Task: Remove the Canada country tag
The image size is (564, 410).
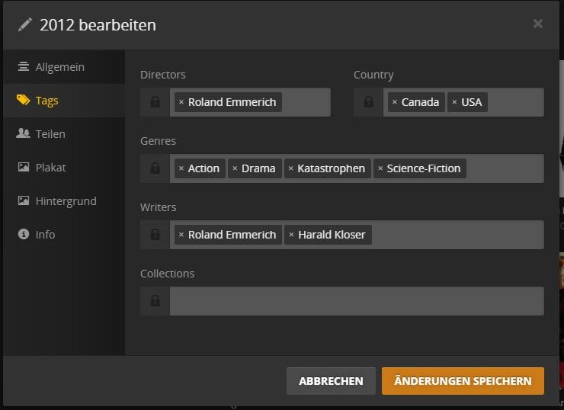Action: pos(395,102)
